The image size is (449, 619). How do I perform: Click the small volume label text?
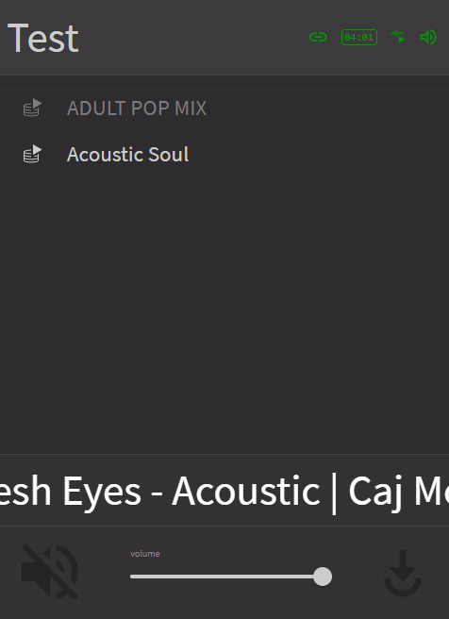click(145, 554)
